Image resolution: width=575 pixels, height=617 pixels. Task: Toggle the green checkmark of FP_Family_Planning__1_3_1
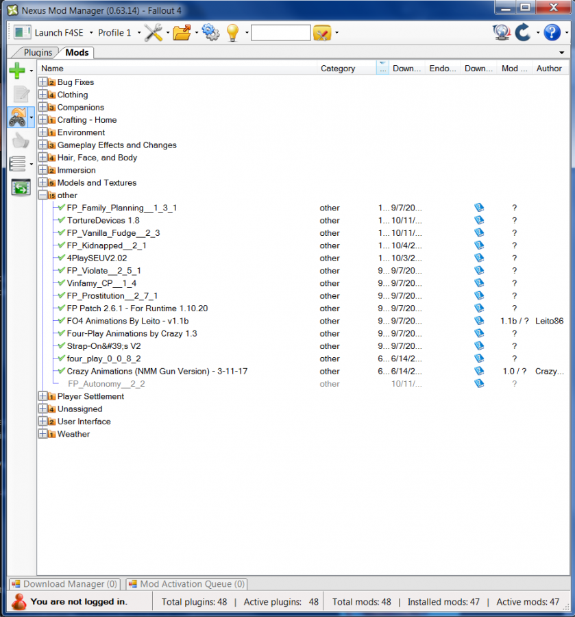pos(62,207)
